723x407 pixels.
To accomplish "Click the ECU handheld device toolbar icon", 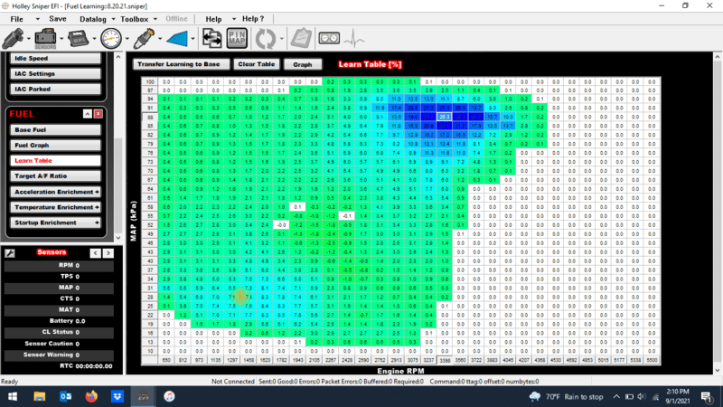I will pyautogui.click(x=78, y=38).
